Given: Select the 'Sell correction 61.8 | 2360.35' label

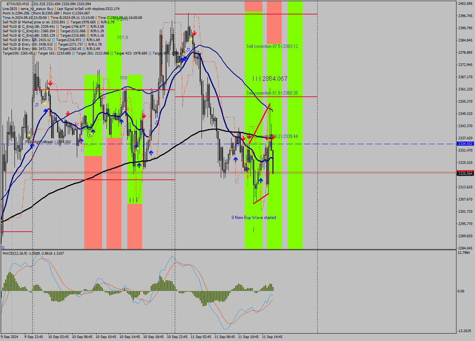Looking at the screenshot, I should pos(272,93).
